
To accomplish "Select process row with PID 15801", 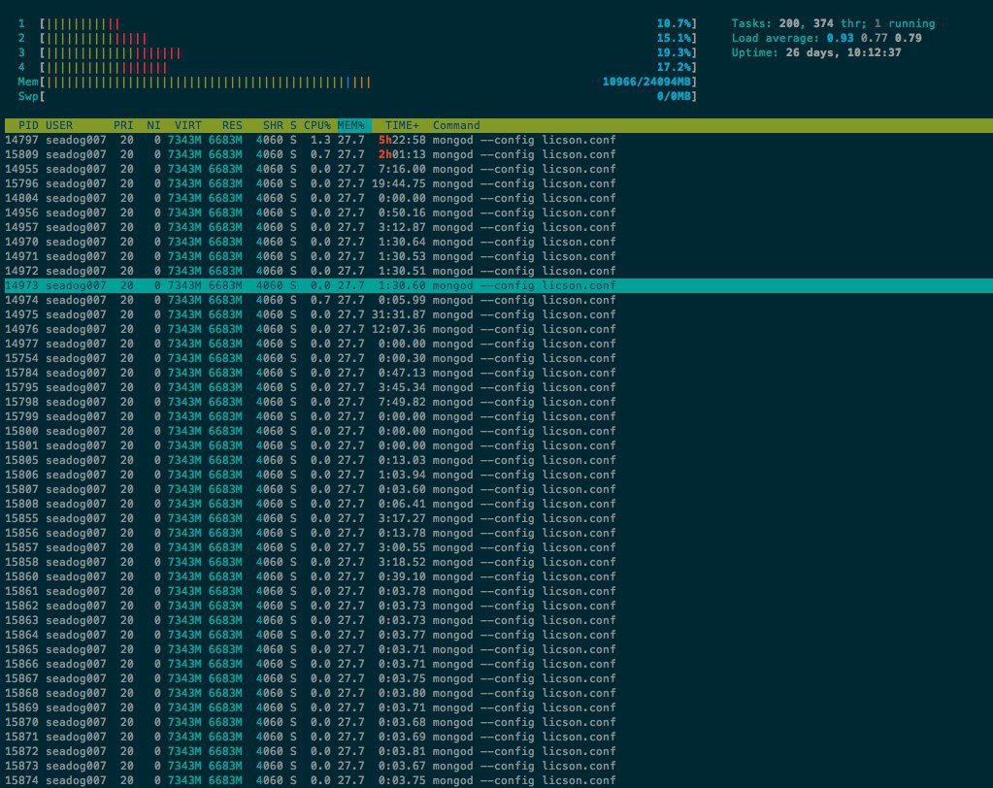I will point(497,445).
